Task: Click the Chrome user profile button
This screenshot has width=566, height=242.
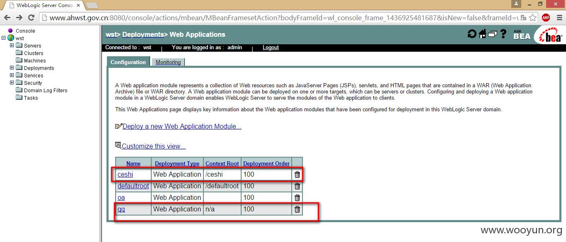Action: tap(516, 4)
